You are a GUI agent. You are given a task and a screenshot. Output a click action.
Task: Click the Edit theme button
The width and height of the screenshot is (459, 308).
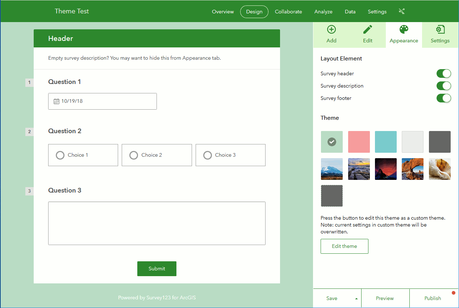coord(345,246)
